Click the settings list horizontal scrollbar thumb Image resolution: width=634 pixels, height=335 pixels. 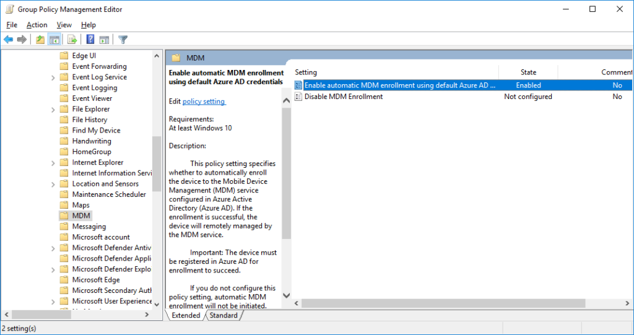[x=443, y=303]
